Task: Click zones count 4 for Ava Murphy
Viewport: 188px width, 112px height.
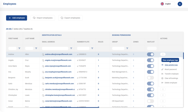Action: [x=134, y=72]
